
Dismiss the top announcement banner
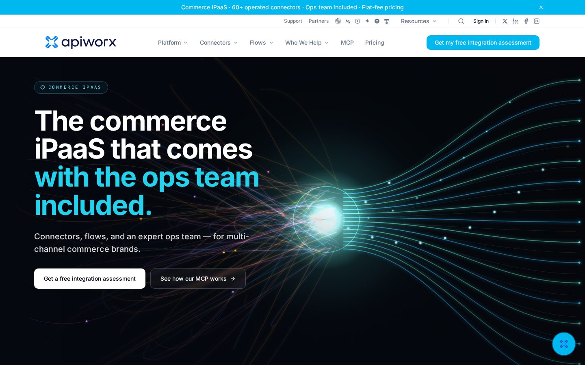[541, 7]
